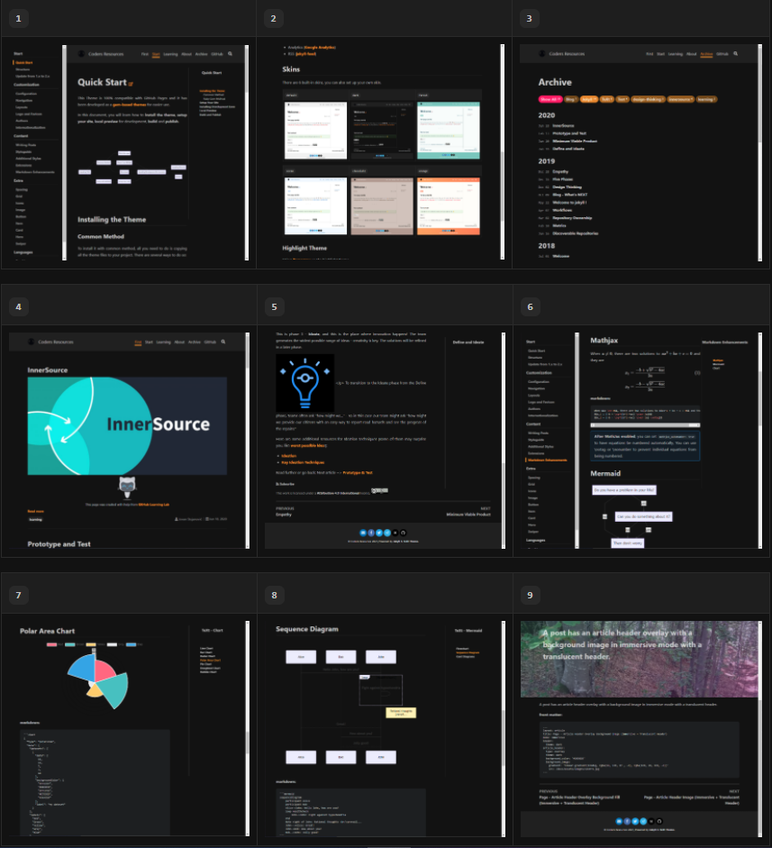The image size is (772, 848).
Task: Select About nav item on Archive page
Action: (692, 54)
